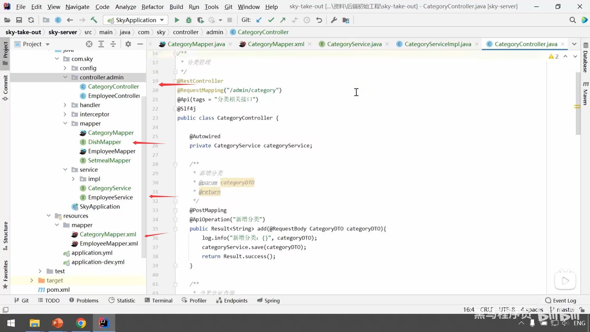
Task: Click the Rollback undo icon in toolbar
Action: tap(319, 20)
